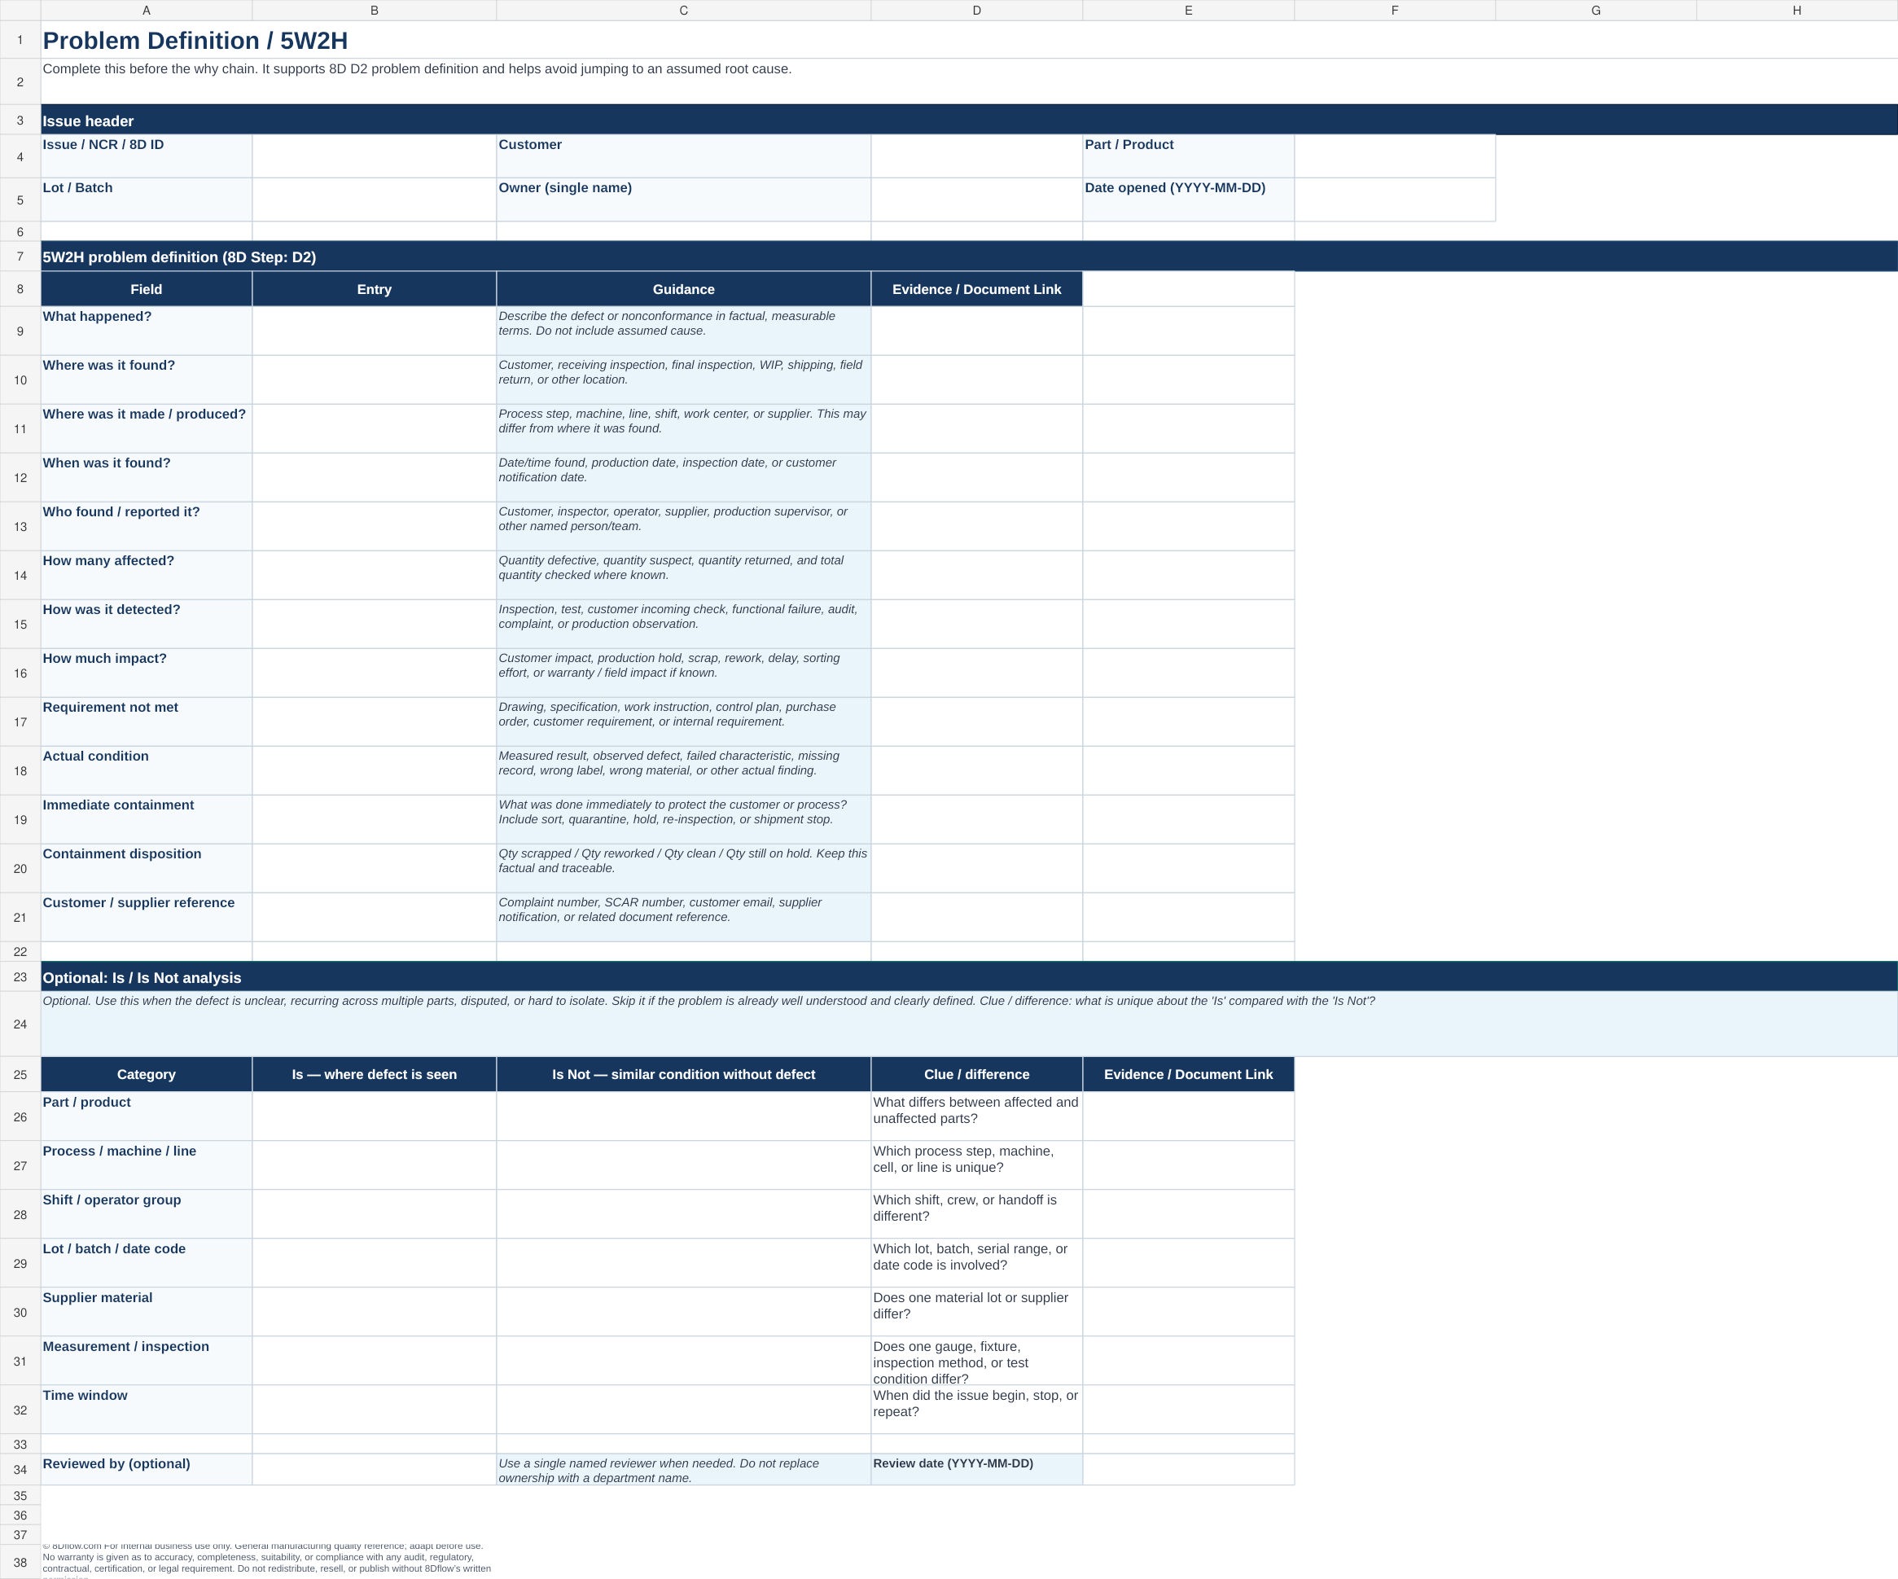Click the Entry cell for 'What happened?'

click(x=375, y=331)
